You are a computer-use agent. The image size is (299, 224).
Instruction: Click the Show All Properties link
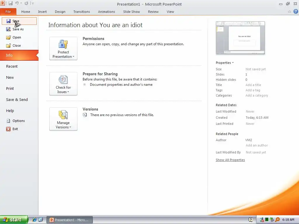pos(230,160)
